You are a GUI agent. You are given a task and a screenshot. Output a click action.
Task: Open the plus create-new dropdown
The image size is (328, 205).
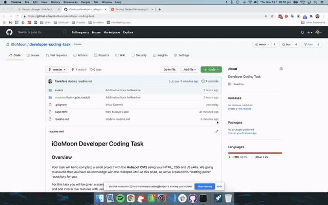pyautogui.click(x=310, y=32)
